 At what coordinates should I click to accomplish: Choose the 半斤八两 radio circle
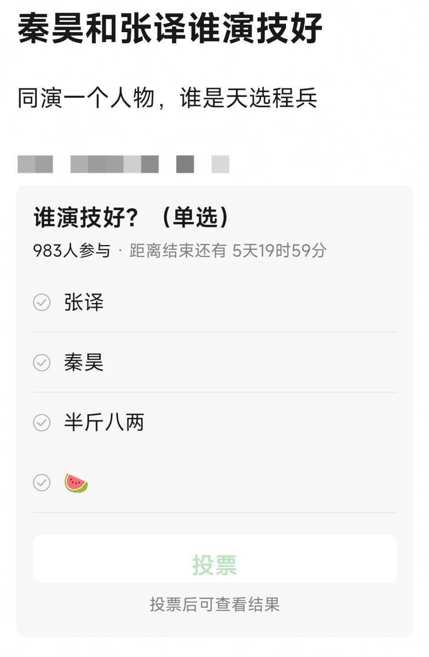[42, 422]
